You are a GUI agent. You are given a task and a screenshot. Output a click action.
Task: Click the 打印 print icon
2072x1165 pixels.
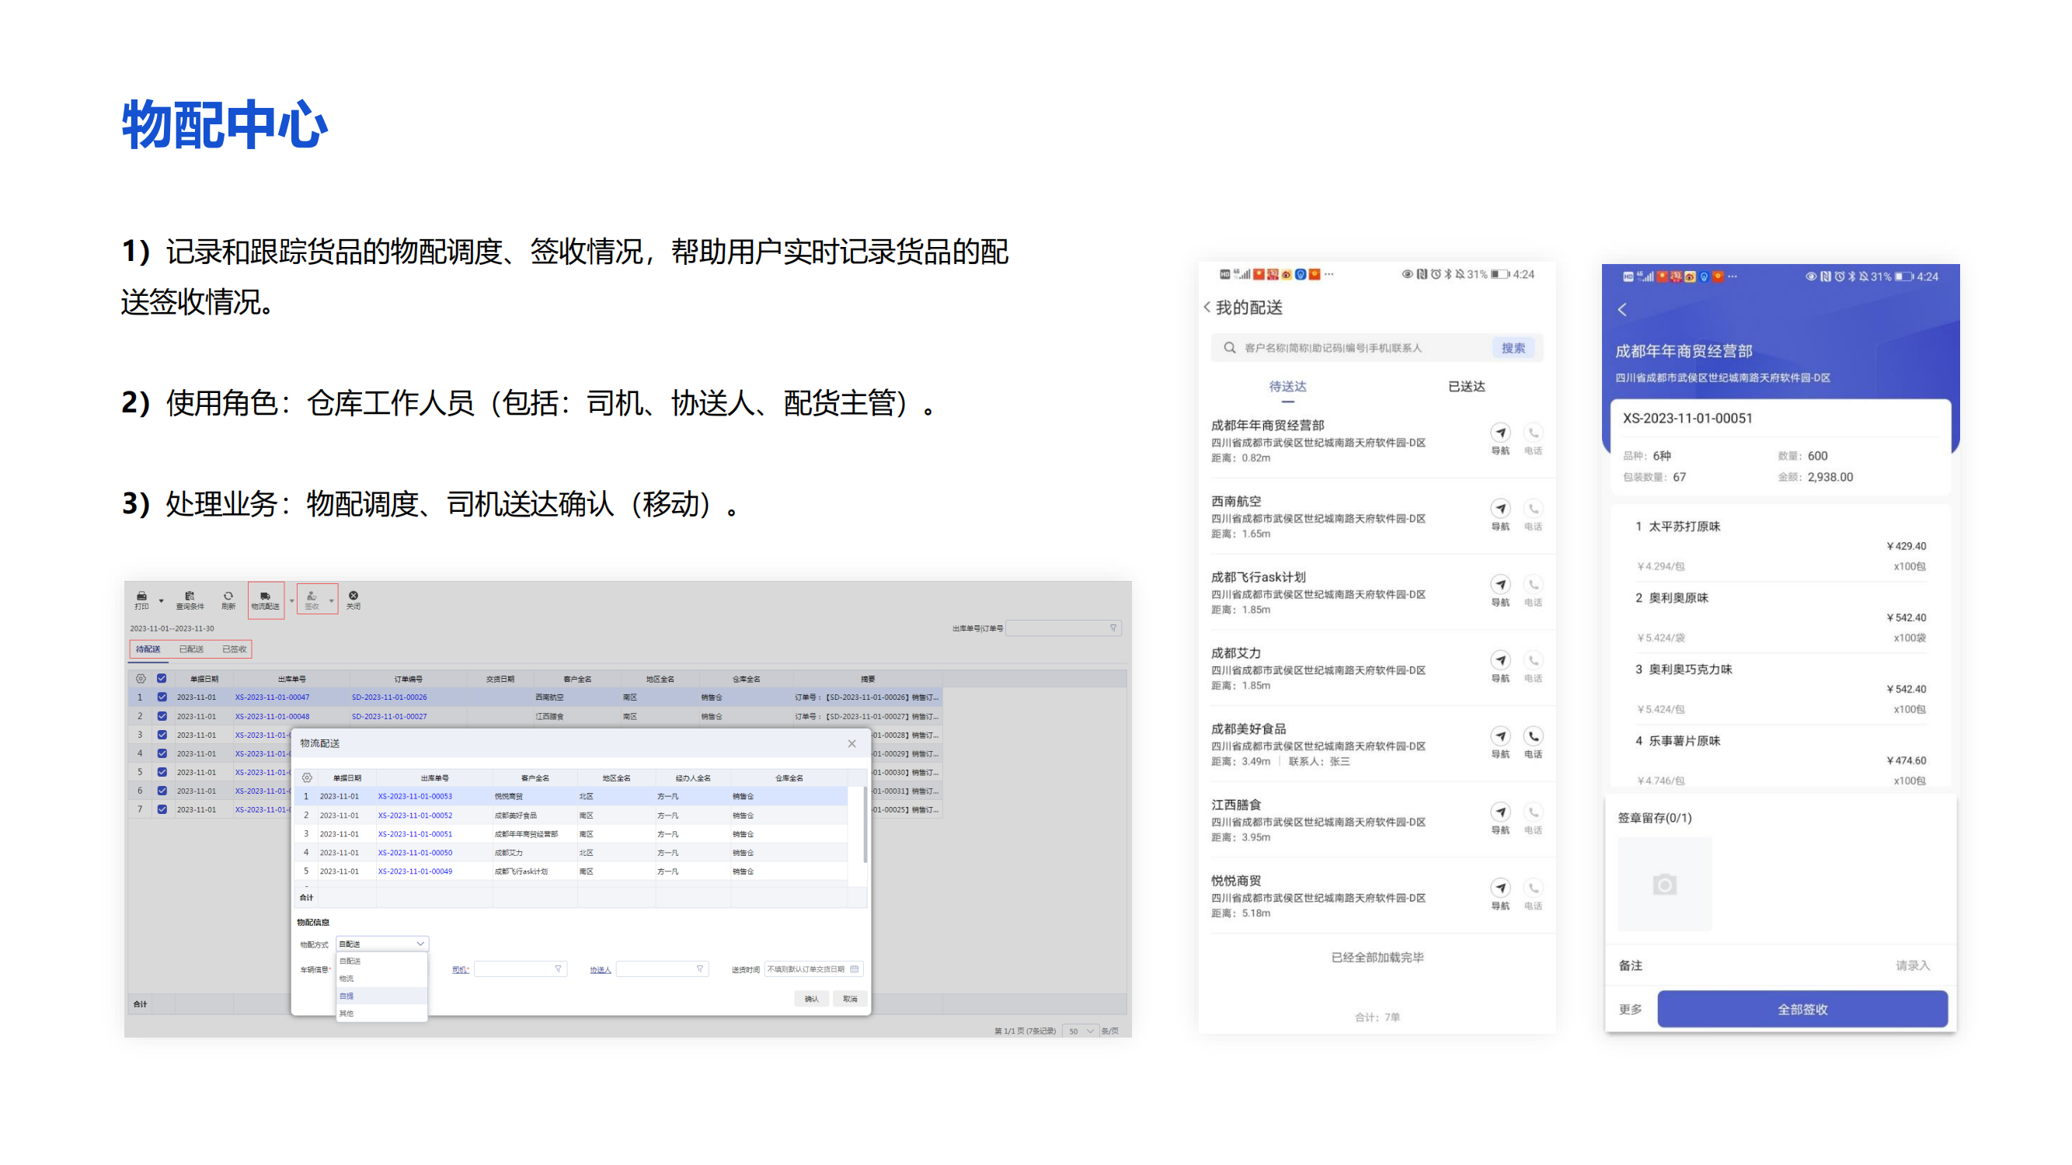(x=141, y=597)
